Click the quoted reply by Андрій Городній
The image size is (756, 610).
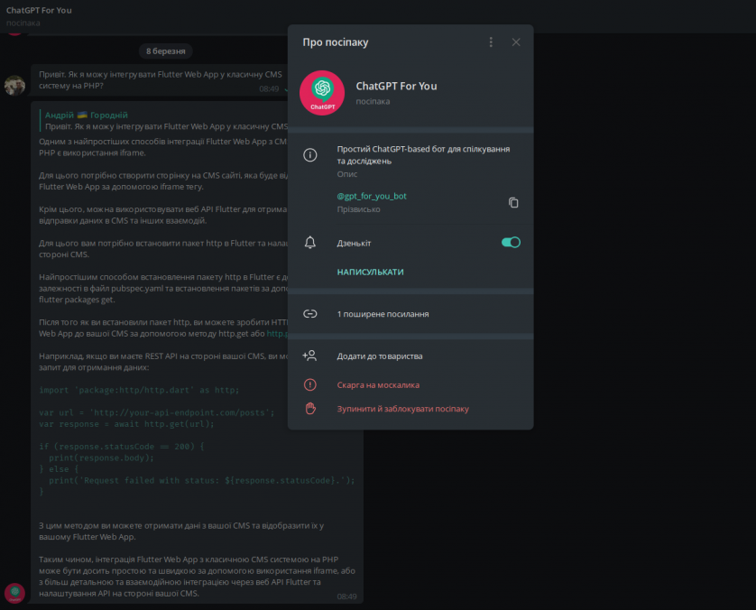tap(164, 121)
